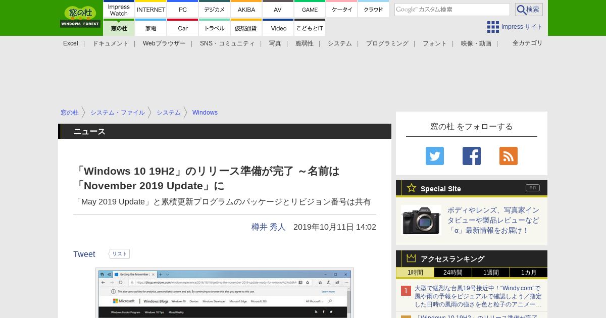Select the プログラミング category
Image resolution: width=606 pixels, height=318 pixels.
point(387,43)
